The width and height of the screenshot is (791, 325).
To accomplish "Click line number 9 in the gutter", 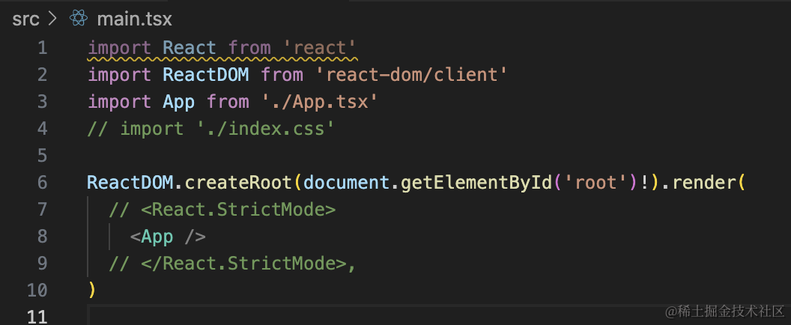I will tap(43, 263).
